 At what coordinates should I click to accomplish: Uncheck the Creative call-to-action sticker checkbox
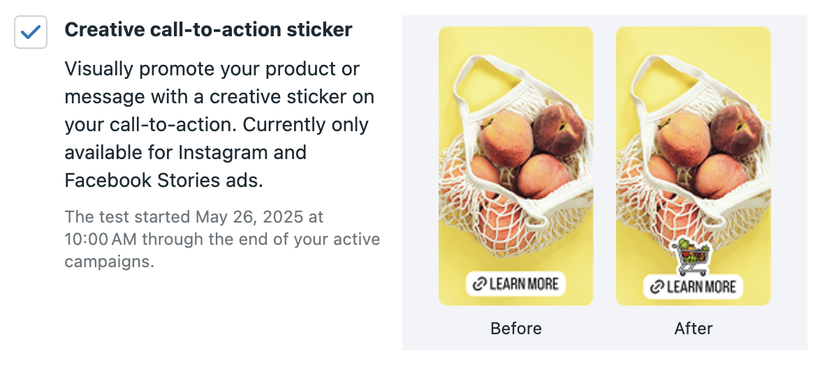coord(31,32)
